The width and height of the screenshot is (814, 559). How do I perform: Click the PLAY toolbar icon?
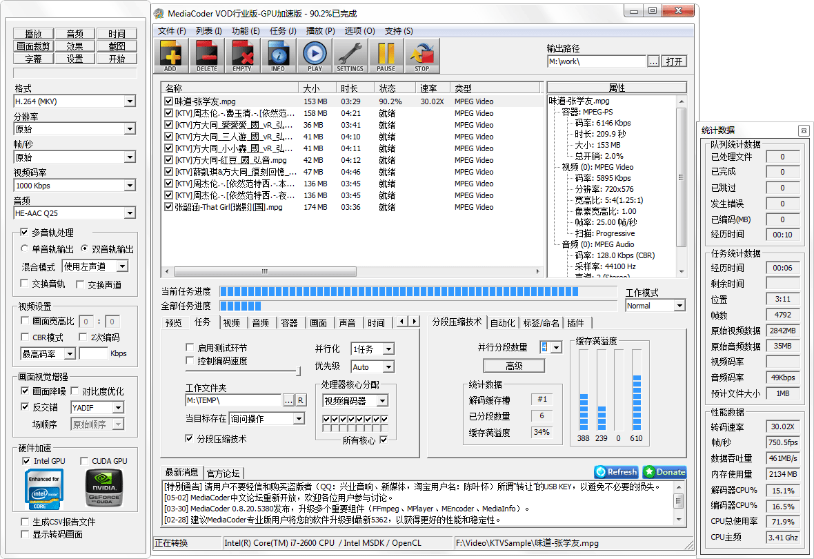tap(315, 56)
